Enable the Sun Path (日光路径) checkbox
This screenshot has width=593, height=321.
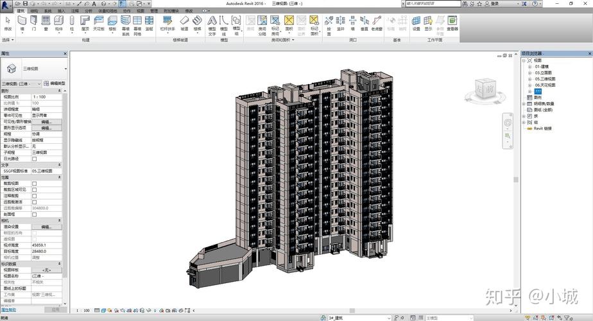[35, 159]
